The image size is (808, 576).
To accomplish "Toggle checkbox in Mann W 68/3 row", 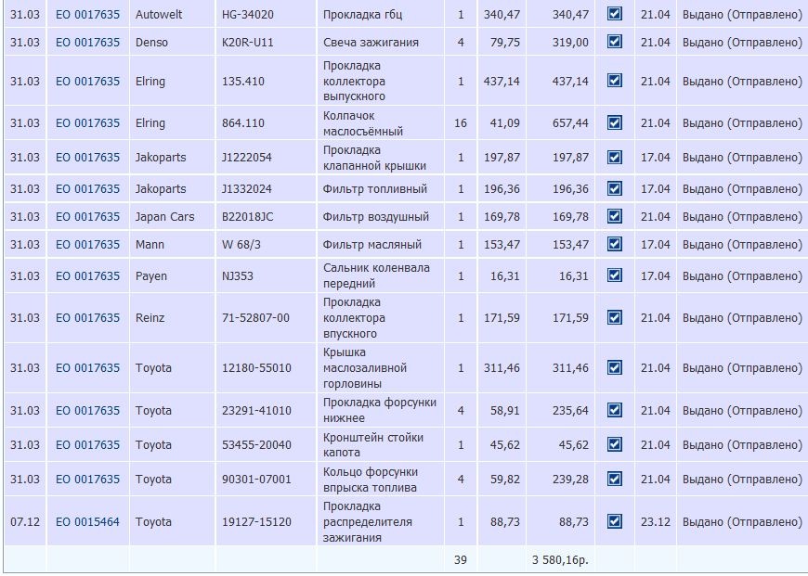I will click(x=614, y=244).
